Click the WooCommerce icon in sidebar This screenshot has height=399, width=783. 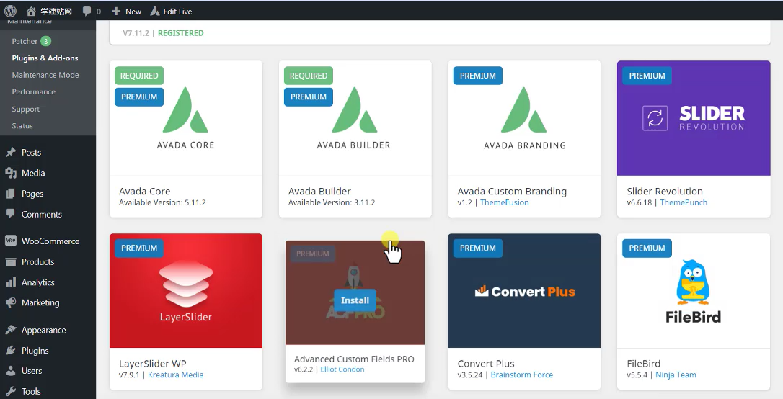(11, 241)
